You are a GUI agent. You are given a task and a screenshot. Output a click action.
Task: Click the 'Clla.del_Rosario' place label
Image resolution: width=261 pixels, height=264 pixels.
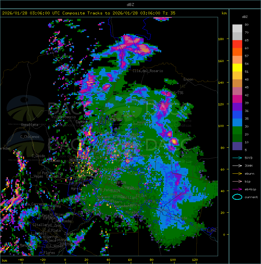click(x=148, y=71)
